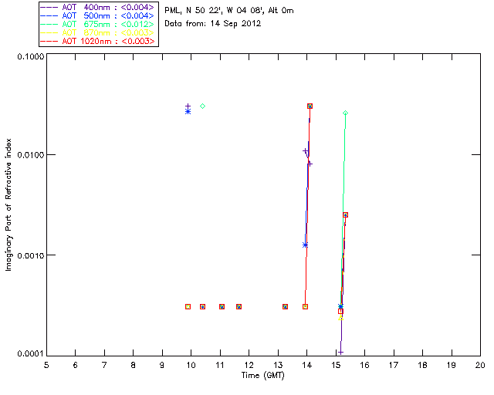Click the bottom-row square marker near time 10.4

pyautogui.click(x=202, y=306)
